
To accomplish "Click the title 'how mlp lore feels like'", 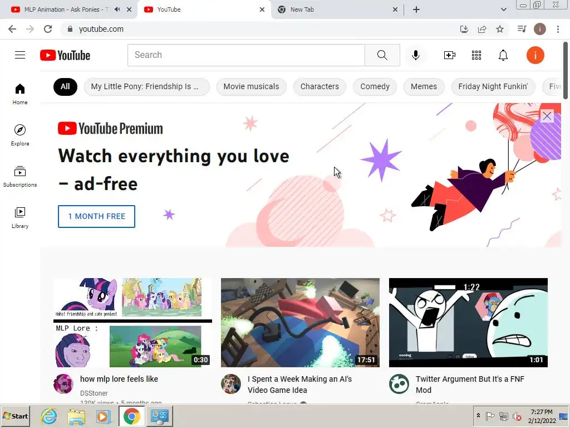I will (x=119, y=379).
